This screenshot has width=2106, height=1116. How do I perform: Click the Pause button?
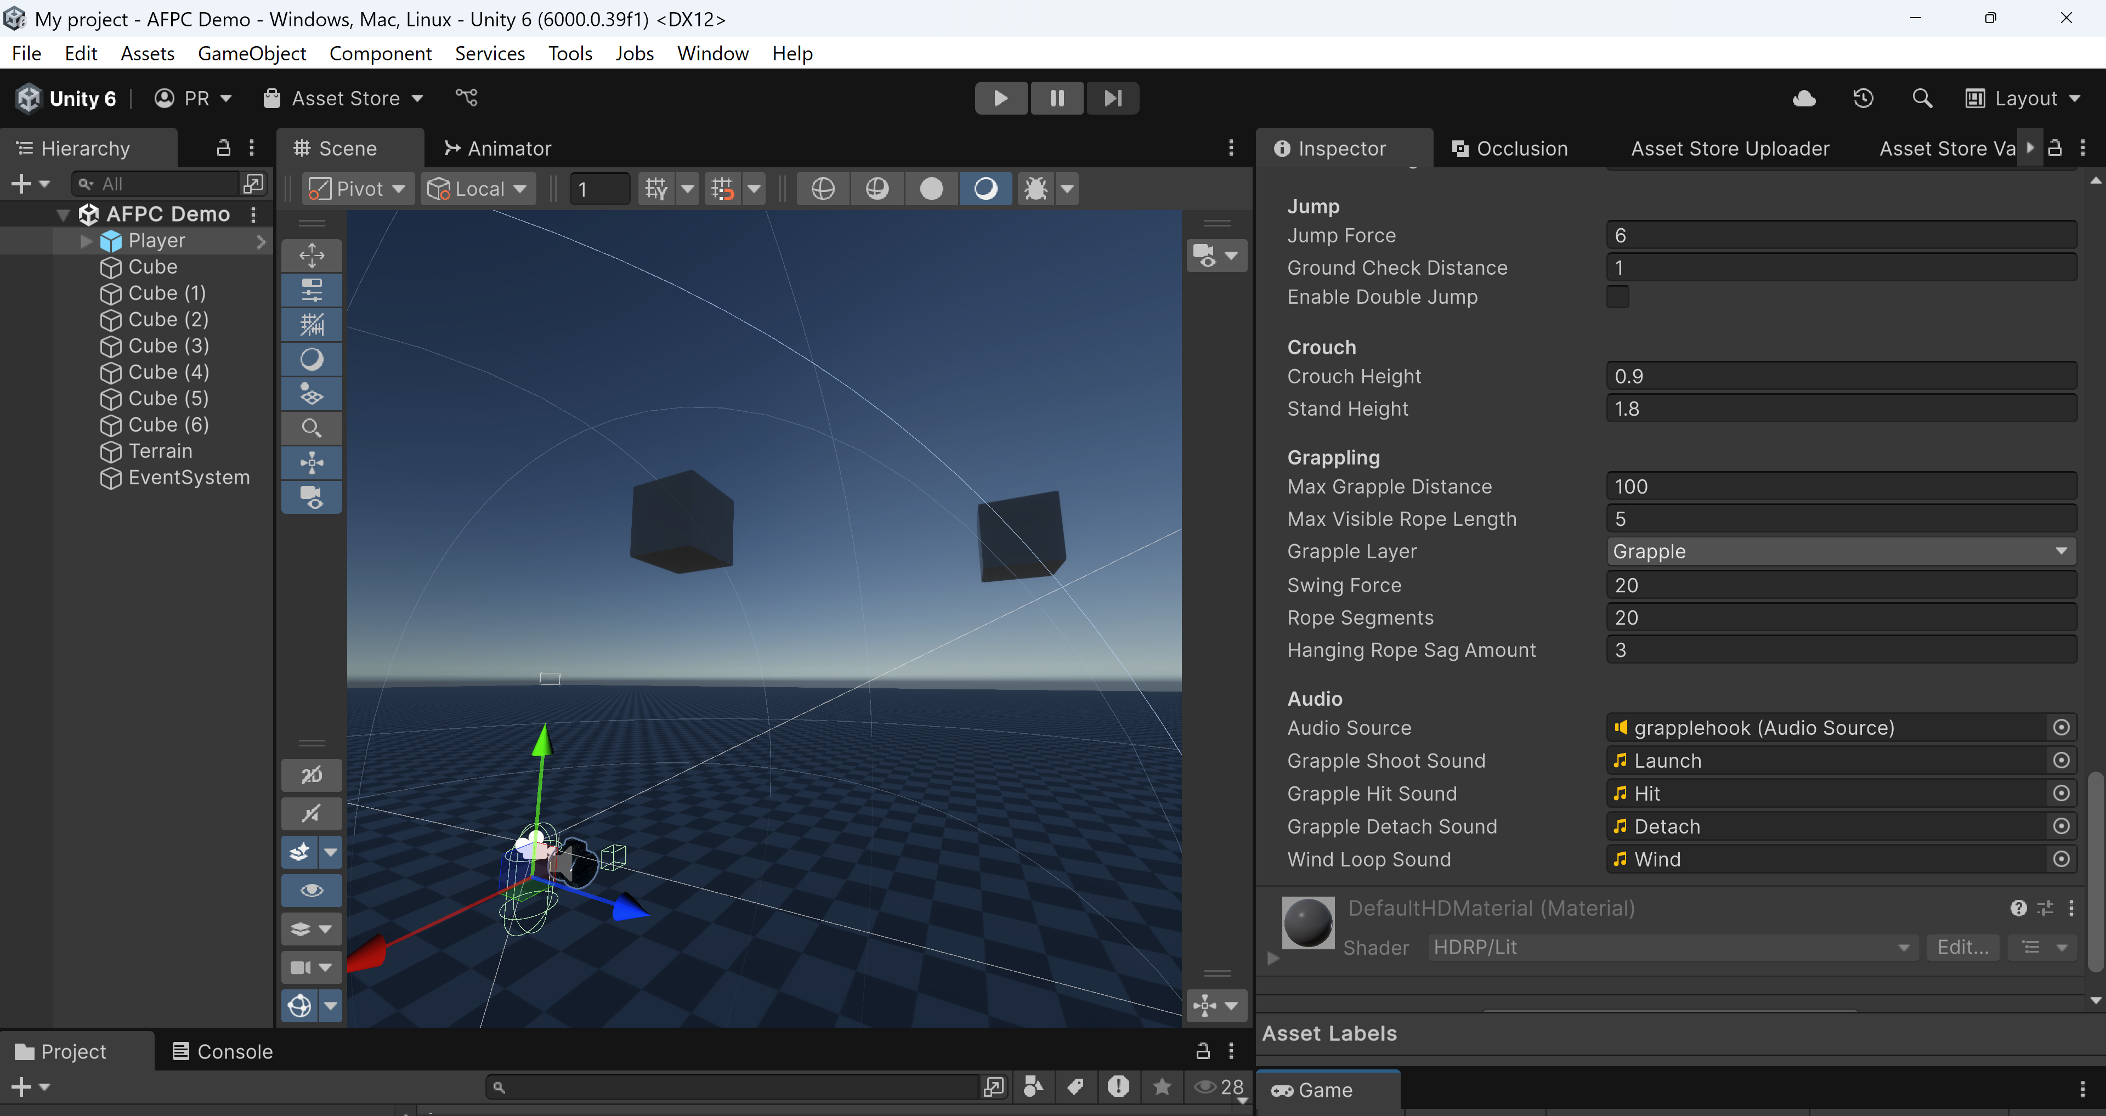(x=1056, y=98)
